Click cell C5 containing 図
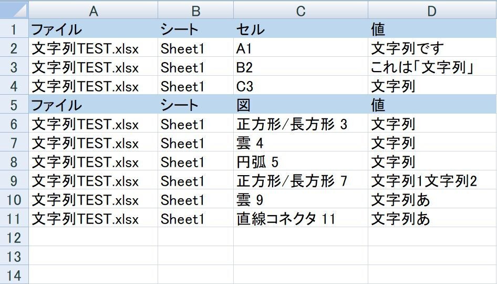The image size is (497, 284). point(301,105)
